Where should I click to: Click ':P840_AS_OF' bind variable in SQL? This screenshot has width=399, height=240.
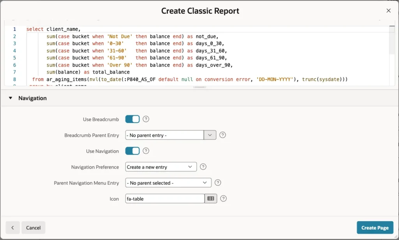[140, 79]
